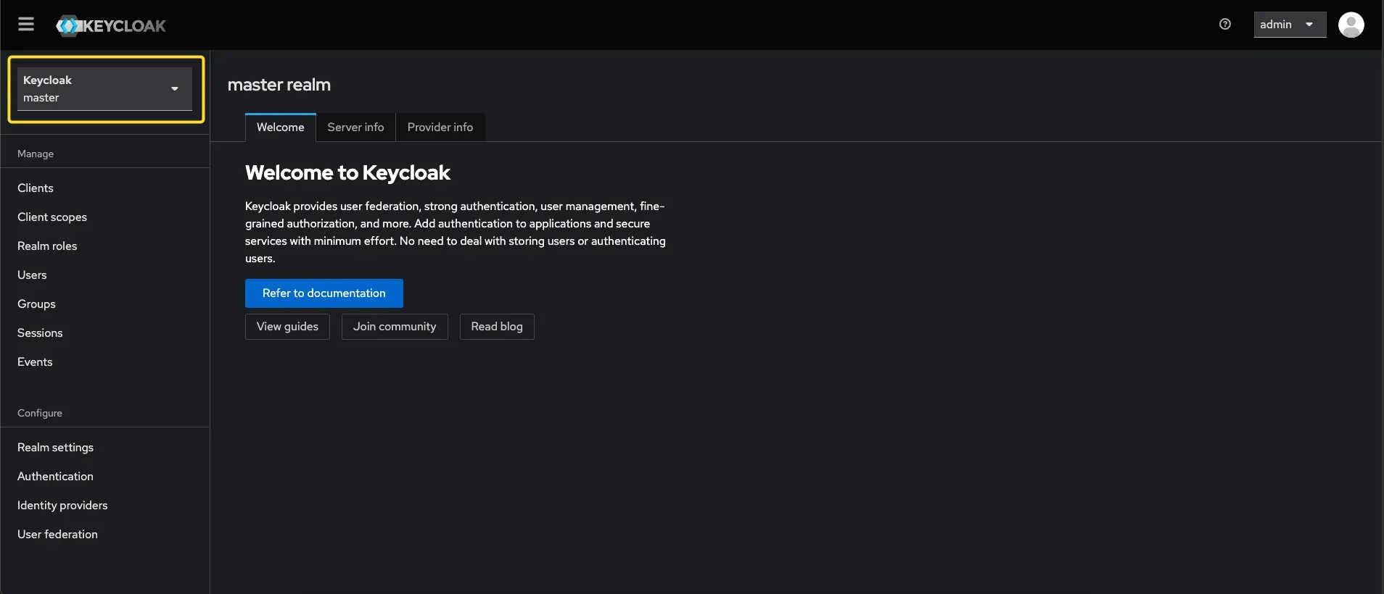Go to Identity providers
Image resolution: width=1384 pixels, height=594 pixels.
[x=62, y=506]
